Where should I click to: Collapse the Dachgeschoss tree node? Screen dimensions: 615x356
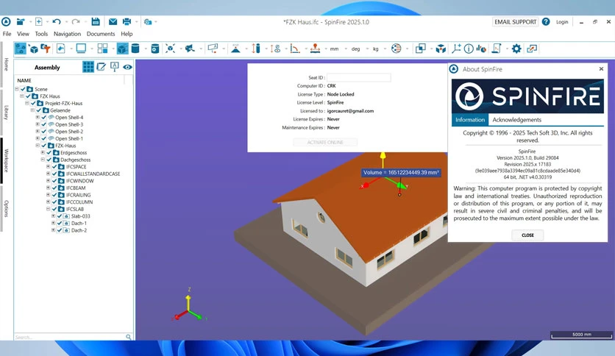43,160
